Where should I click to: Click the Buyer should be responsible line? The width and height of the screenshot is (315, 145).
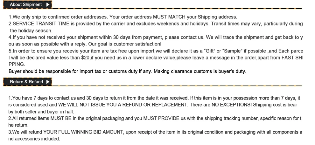[127, 71]
